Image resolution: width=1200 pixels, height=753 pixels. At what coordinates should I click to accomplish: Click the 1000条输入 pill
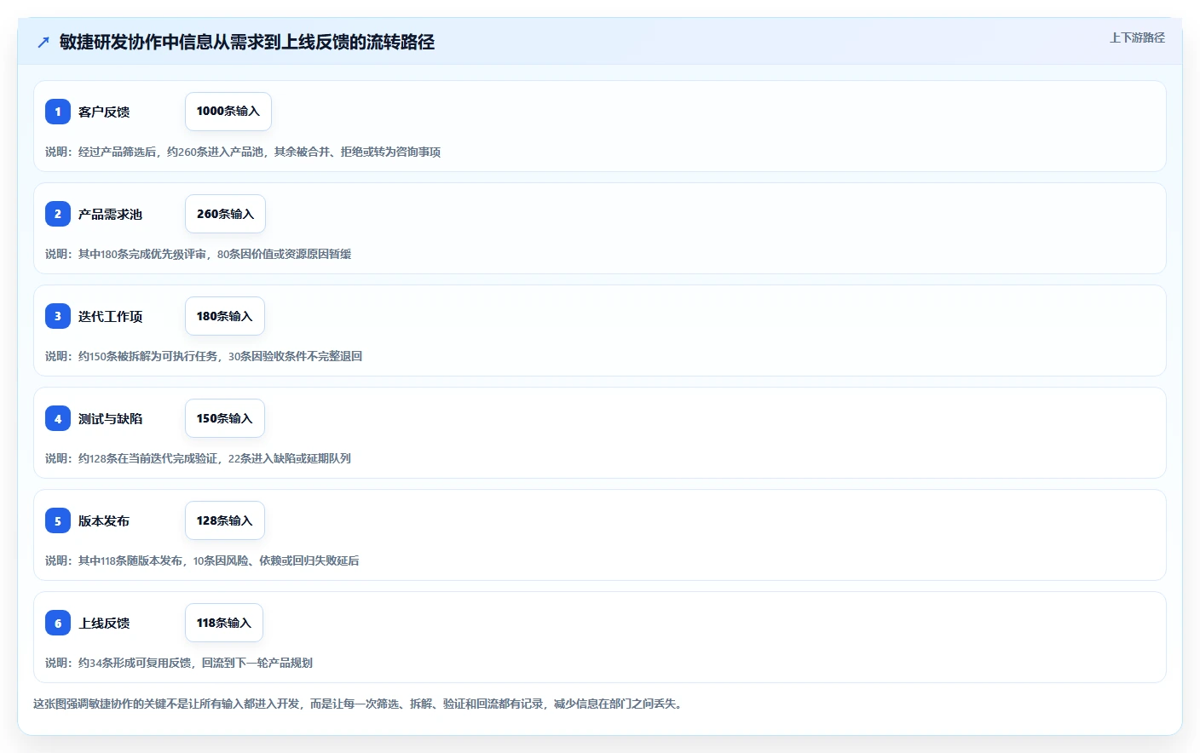(228, 112)
